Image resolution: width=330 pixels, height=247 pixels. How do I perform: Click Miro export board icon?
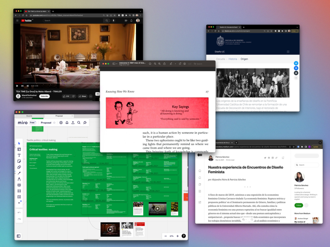pyautogui.click(x=73, y=123)
